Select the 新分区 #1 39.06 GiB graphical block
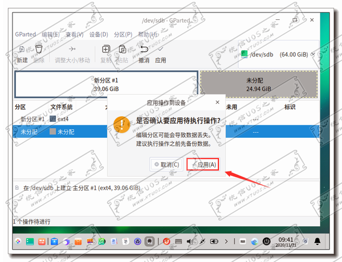Image resolution: width=342 pixels, height=262 pixels. coord(106,84)
